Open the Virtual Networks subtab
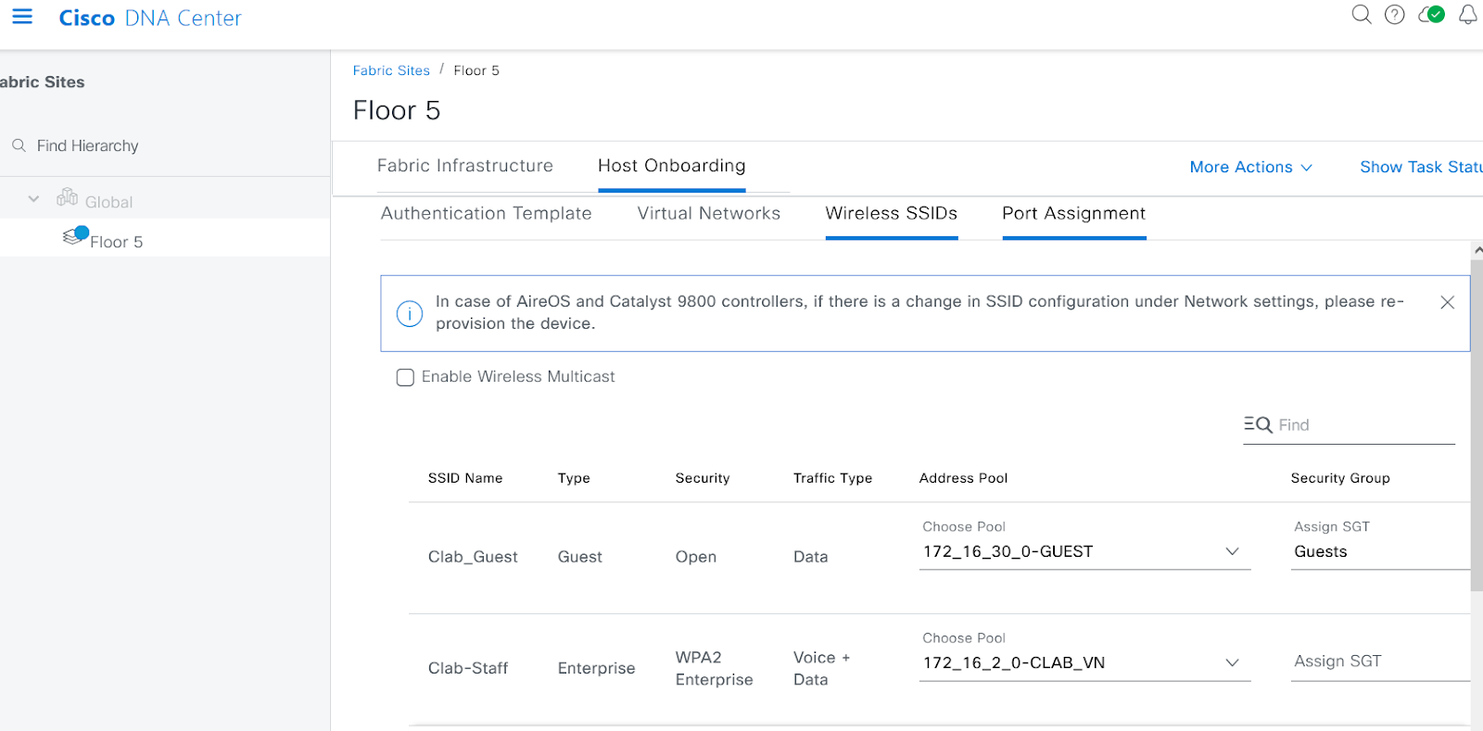 709,213
